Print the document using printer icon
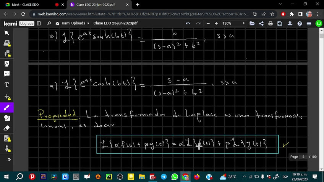Image resolution: width=324 pixels, height=182 pixels. coord(271,23)
